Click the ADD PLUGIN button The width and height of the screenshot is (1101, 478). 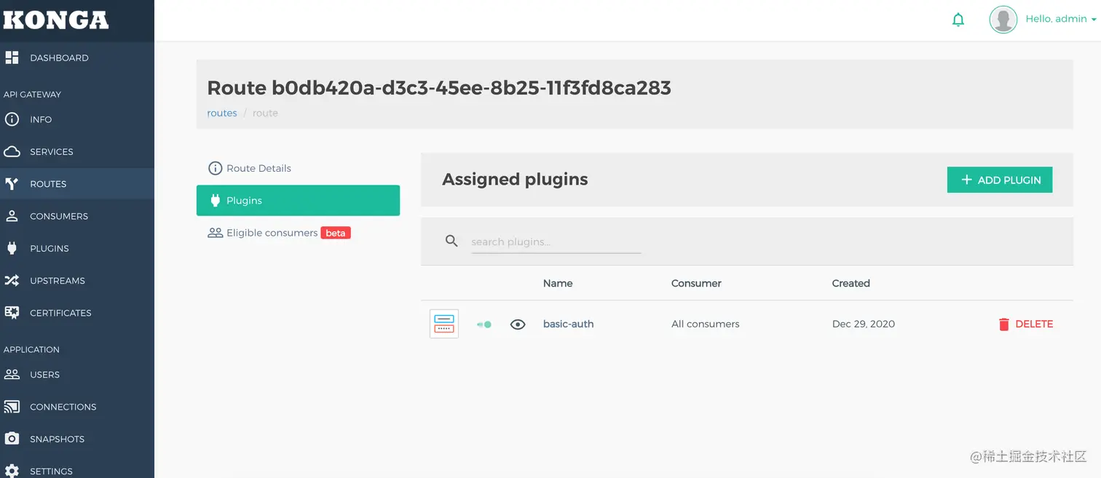pos(1000,180)
